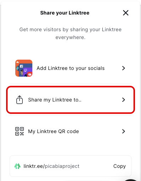Image resolution: width=141 pixels, height=181 pixels.
Task: Expand the My Linktree QR code chevron
Action: 124,131
